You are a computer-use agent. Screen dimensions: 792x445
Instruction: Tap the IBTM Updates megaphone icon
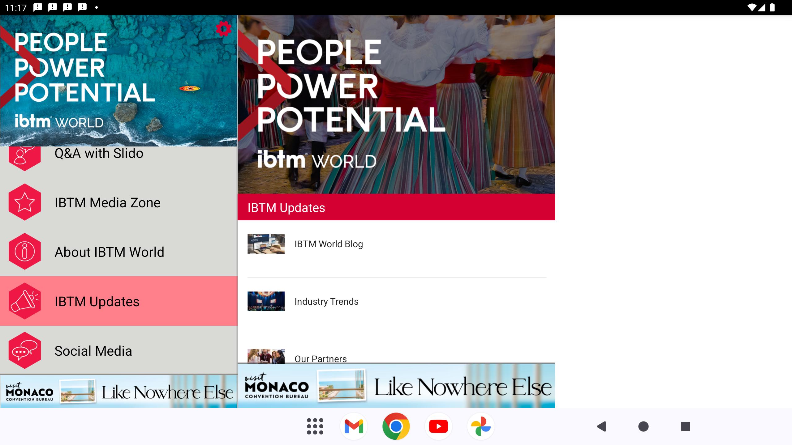[25, 301]
